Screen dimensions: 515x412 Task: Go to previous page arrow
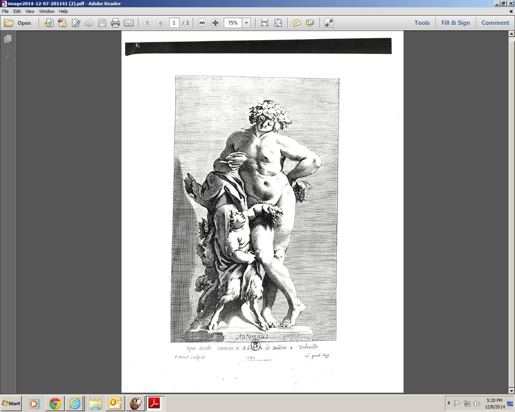click(x=147, y=23)
